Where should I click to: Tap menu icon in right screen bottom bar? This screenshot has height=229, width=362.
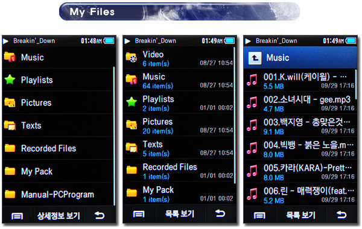[259, 216]
